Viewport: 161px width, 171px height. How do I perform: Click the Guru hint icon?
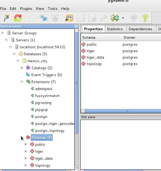134,18
